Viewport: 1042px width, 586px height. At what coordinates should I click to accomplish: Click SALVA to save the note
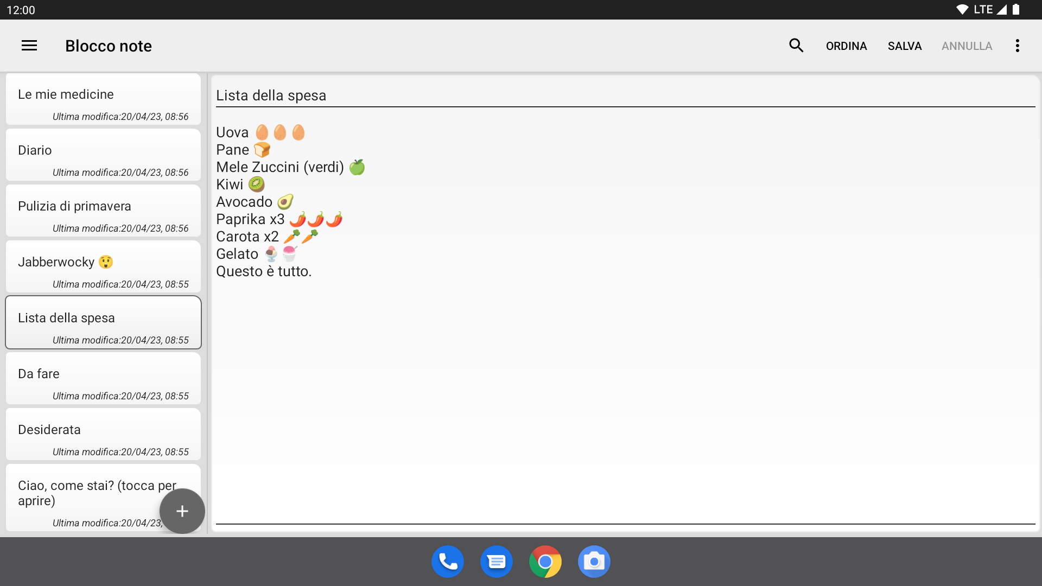(905, 46)
